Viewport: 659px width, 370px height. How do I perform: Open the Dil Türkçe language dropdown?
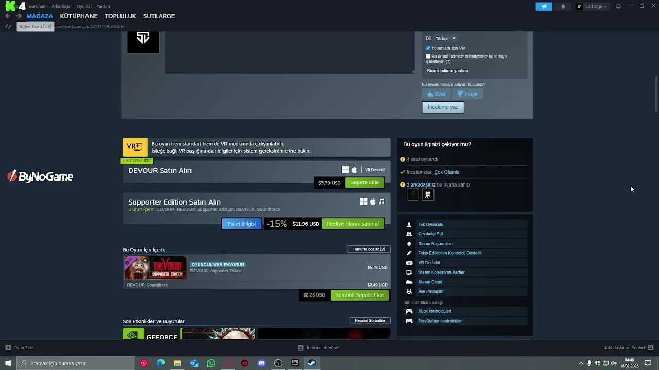(445, 39)
